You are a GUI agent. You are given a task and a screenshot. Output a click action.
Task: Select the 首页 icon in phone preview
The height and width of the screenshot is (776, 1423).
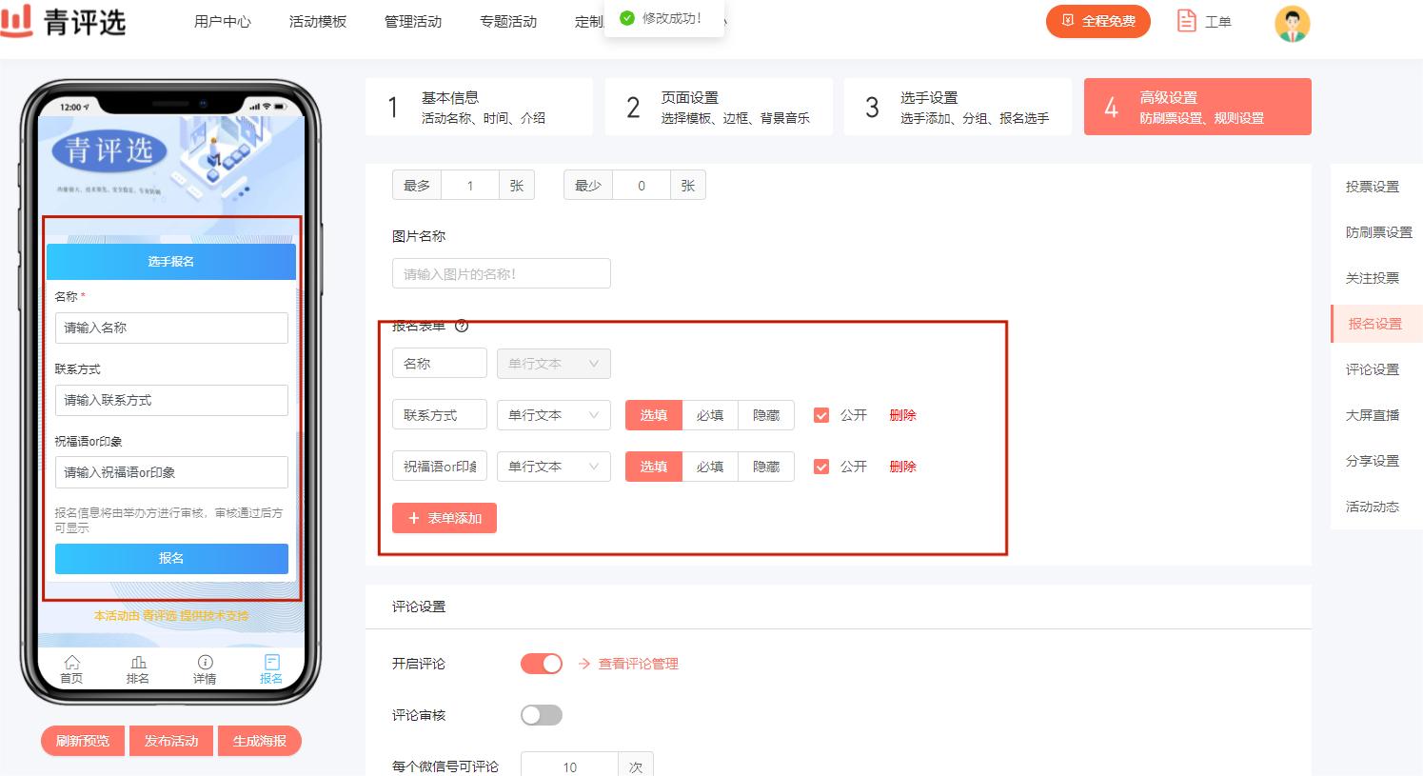[71, 667]
